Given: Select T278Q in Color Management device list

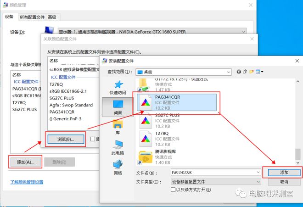Looking at the screenshot, I should pos(19,103).
